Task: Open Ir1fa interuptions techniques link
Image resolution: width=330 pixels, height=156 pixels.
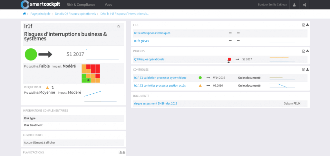Action: click(152, 33)
